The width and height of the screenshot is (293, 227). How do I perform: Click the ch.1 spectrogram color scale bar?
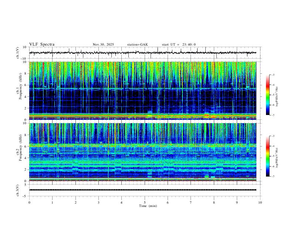pos(267,95)
